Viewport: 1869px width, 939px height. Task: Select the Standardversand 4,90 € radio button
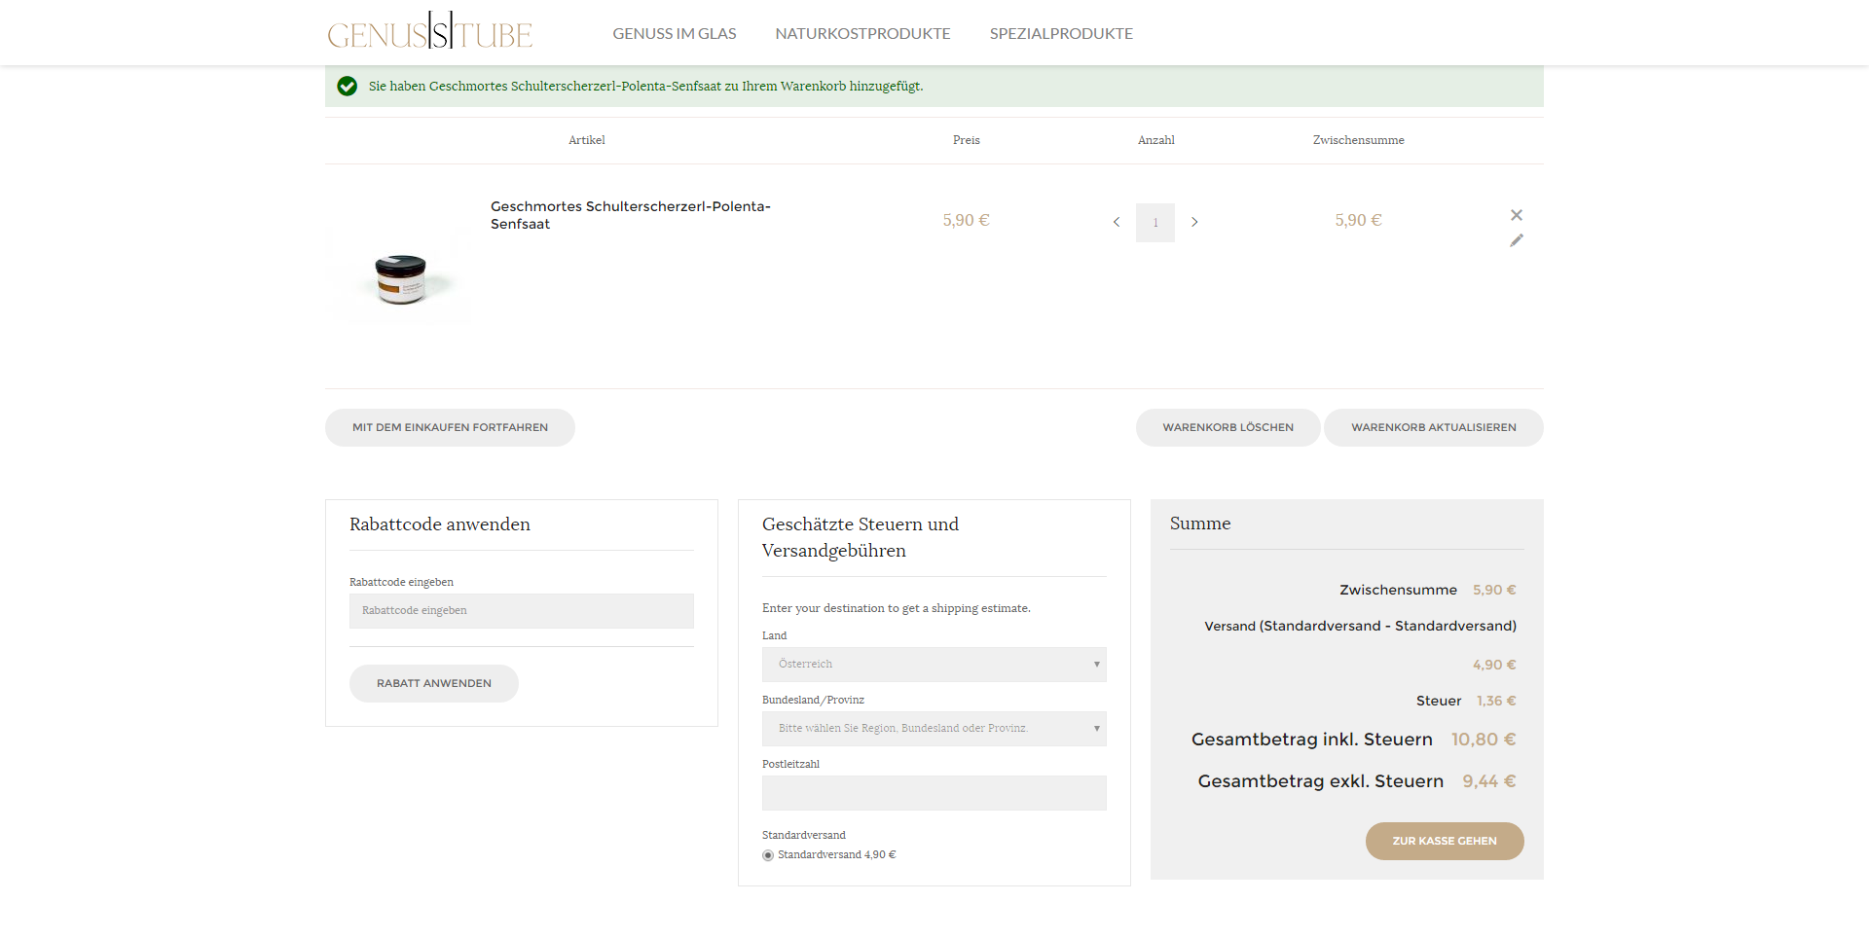[x=768, y=855]
